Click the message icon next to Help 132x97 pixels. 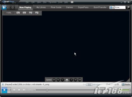(72, 2)
